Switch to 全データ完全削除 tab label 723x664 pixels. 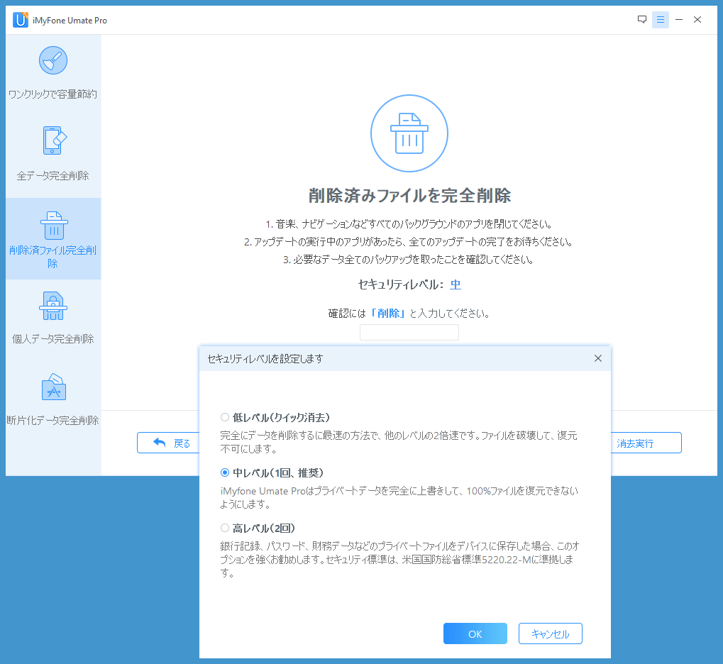coord(53,176)
